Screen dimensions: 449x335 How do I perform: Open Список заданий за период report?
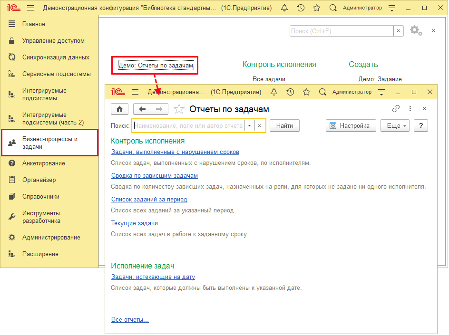click(x=149, y=200)
